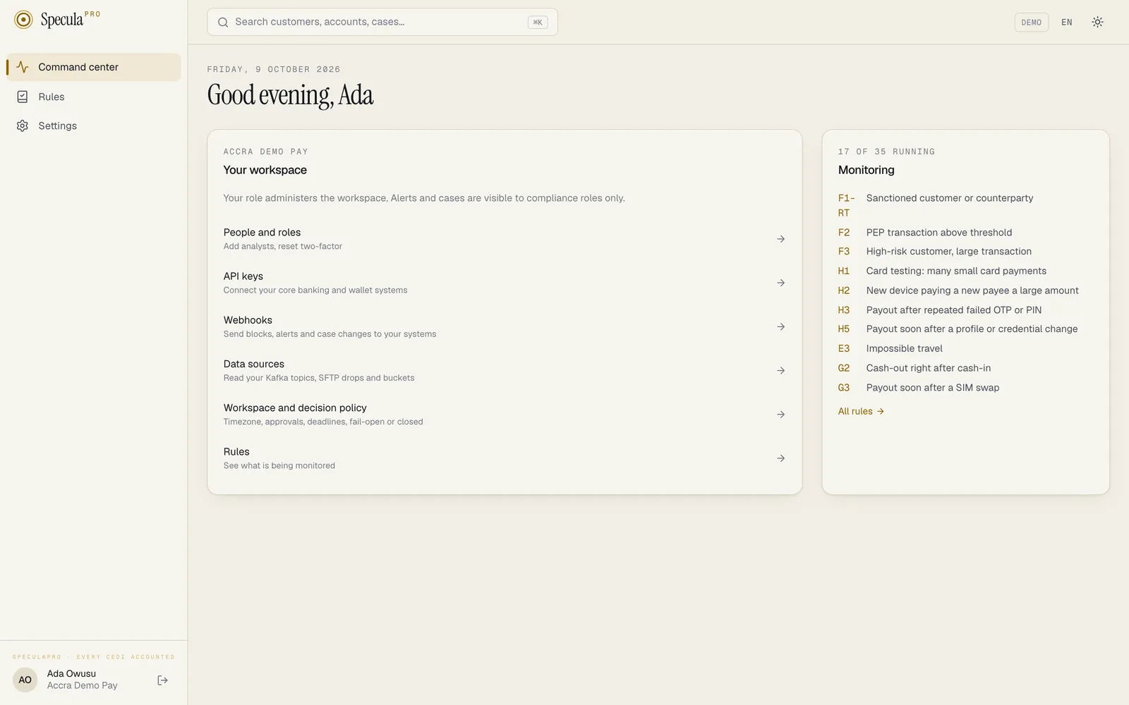
Task: Click the search customers, accounts, cases field
Action: tap(382, 22)
